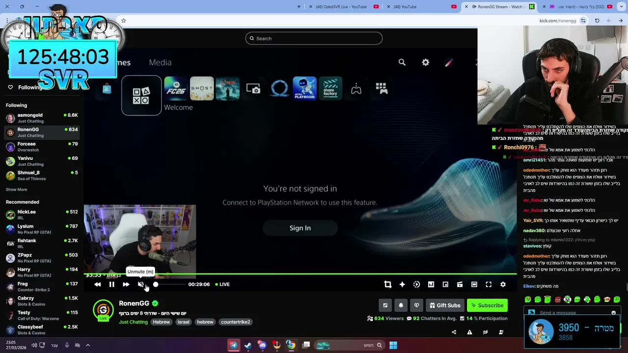Click the green stream progress bar
Image resolution: width=628 pixels, height=353 pixels.
(300, 274)
